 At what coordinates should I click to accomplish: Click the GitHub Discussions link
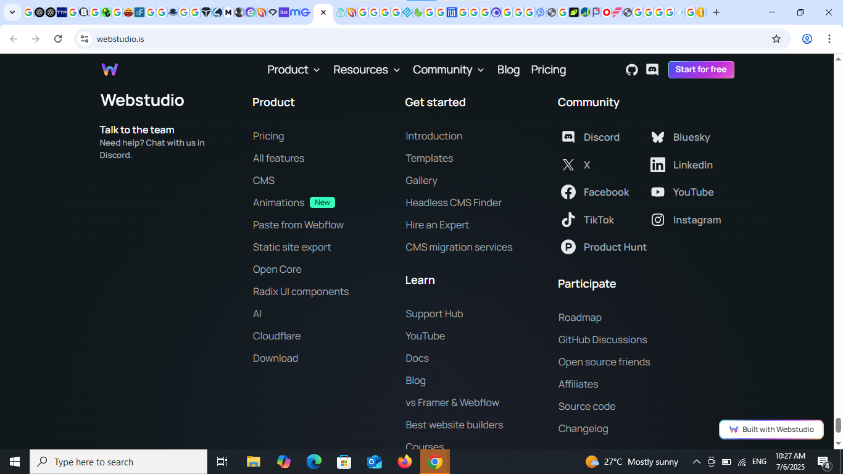coord(602,339)
